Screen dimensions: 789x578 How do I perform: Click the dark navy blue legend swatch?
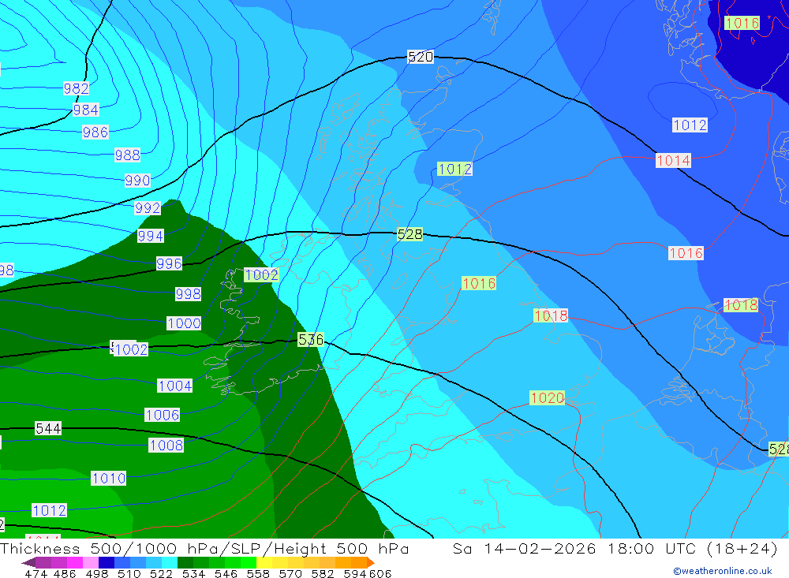click(x=107, y=563)
